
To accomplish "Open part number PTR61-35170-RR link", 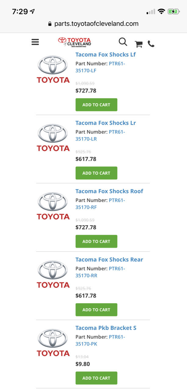I will pos(100,272).
